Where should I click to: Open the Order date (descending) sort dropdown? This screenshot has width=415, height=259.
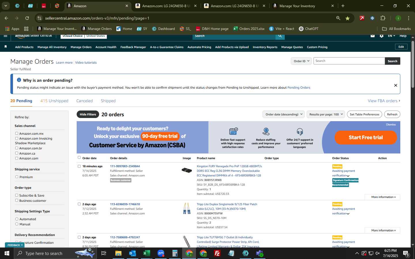284,114
